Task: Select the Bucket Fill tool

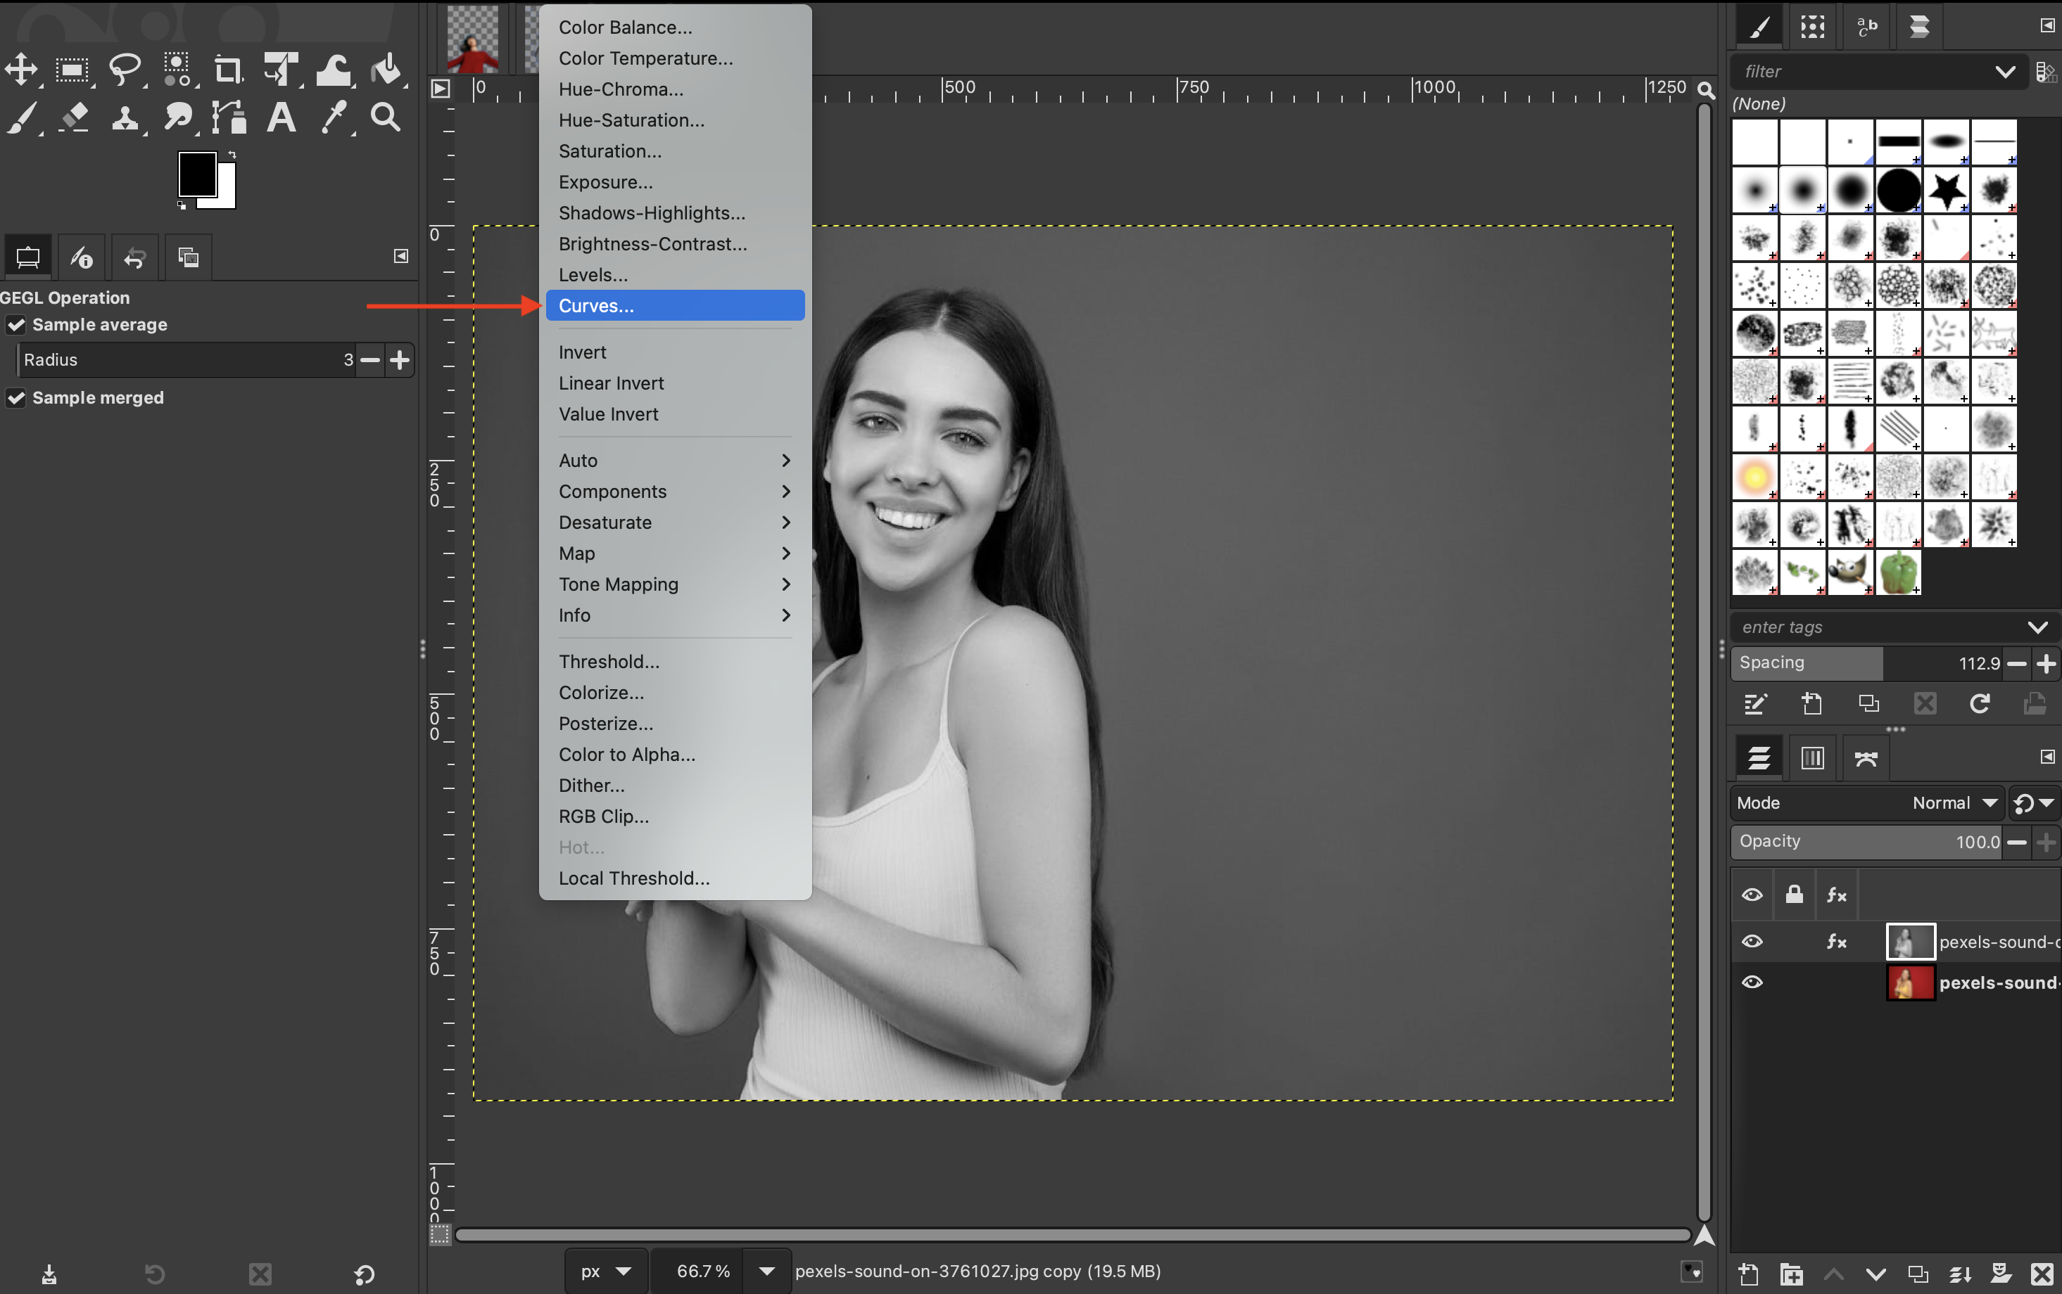Action: (386, 70)
